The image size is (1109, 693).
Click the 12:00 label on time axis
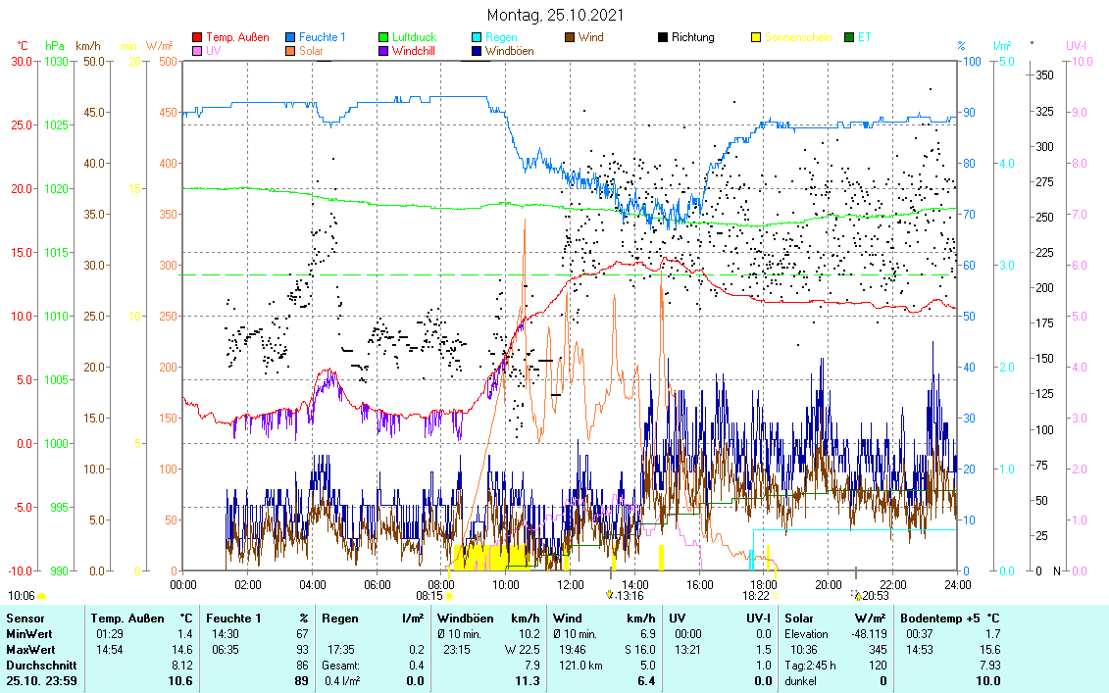pyautogui.click(x=570, y=584)
